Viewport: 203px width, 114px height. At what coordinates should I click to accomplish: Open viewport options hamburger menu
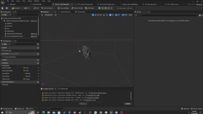42,15
